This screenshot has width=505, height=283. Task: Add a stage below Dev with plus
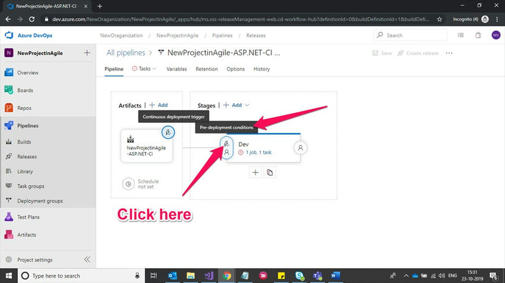point(255,173)
